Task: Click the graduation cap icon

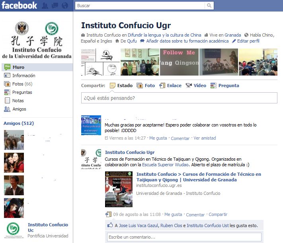Action: (x=142, y=41)
